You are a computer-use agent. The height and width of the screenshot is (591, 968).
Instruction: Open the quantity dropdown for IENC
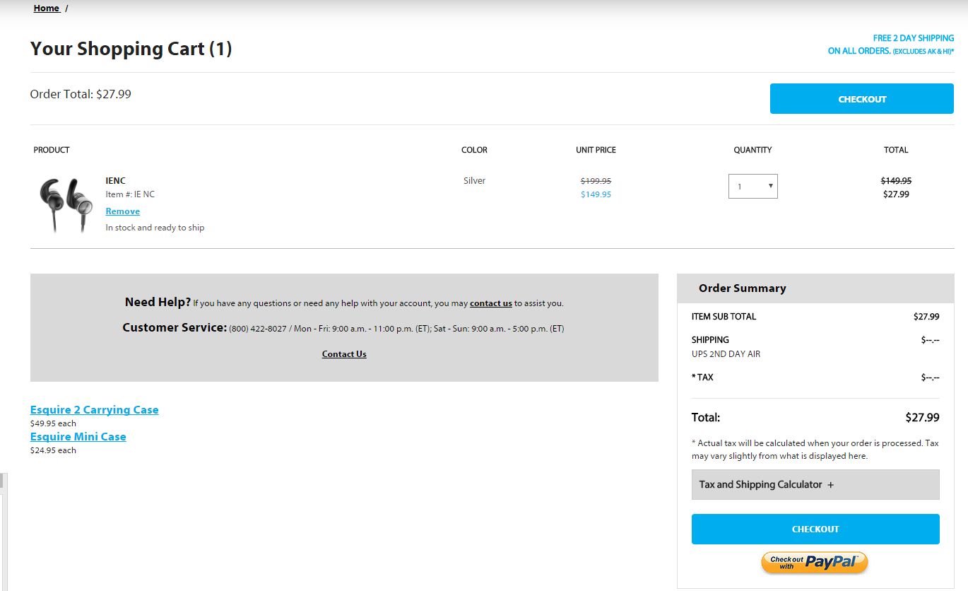click(x=752, y=187)
